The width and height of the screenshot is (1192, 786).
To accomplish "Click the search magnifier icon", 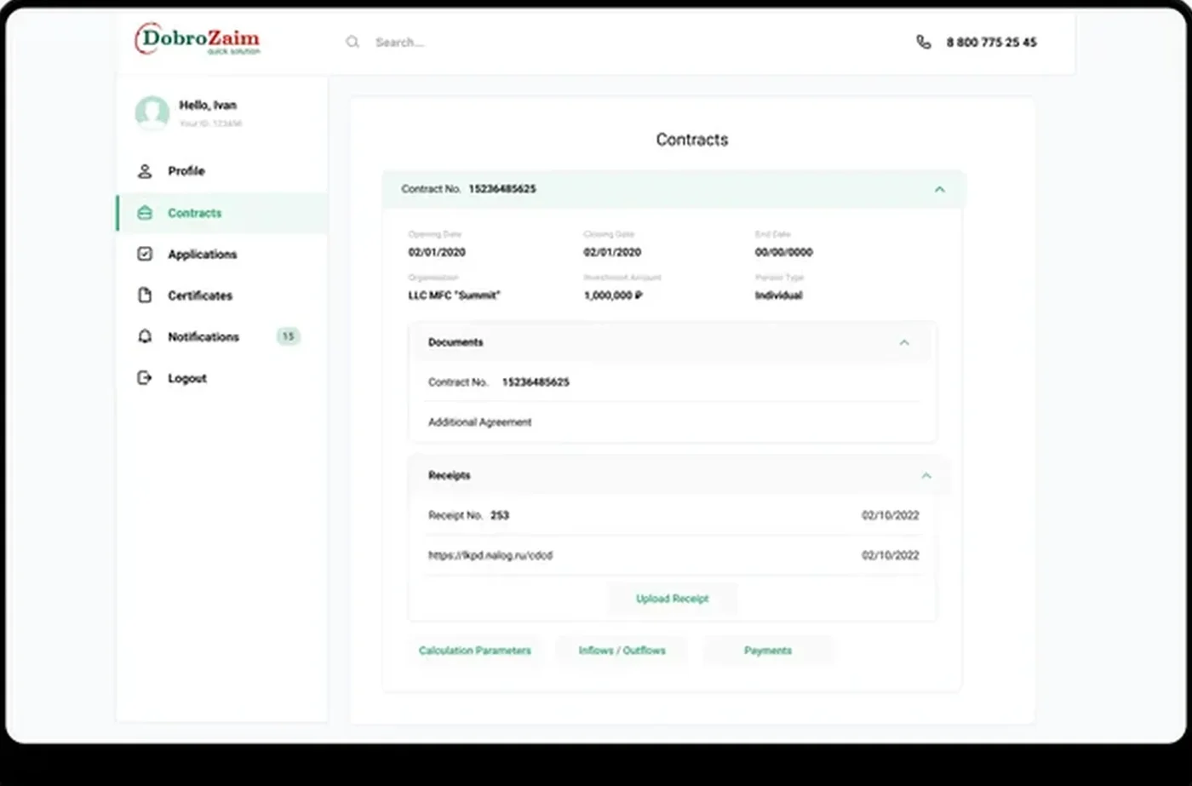I will click(352, 42).
